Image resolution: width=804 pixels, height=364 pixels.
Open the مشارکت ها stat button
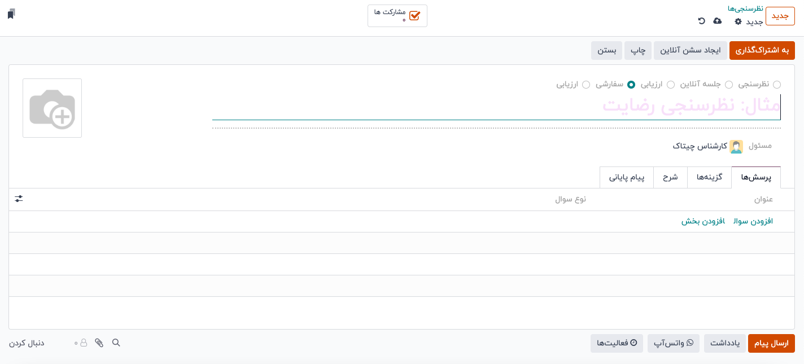pos(397,16)
